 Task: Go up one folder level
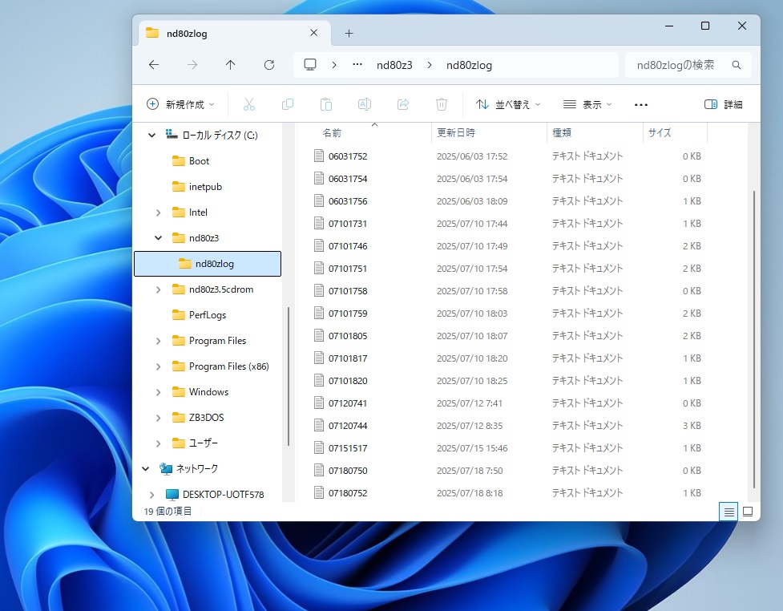pos(230,65)
